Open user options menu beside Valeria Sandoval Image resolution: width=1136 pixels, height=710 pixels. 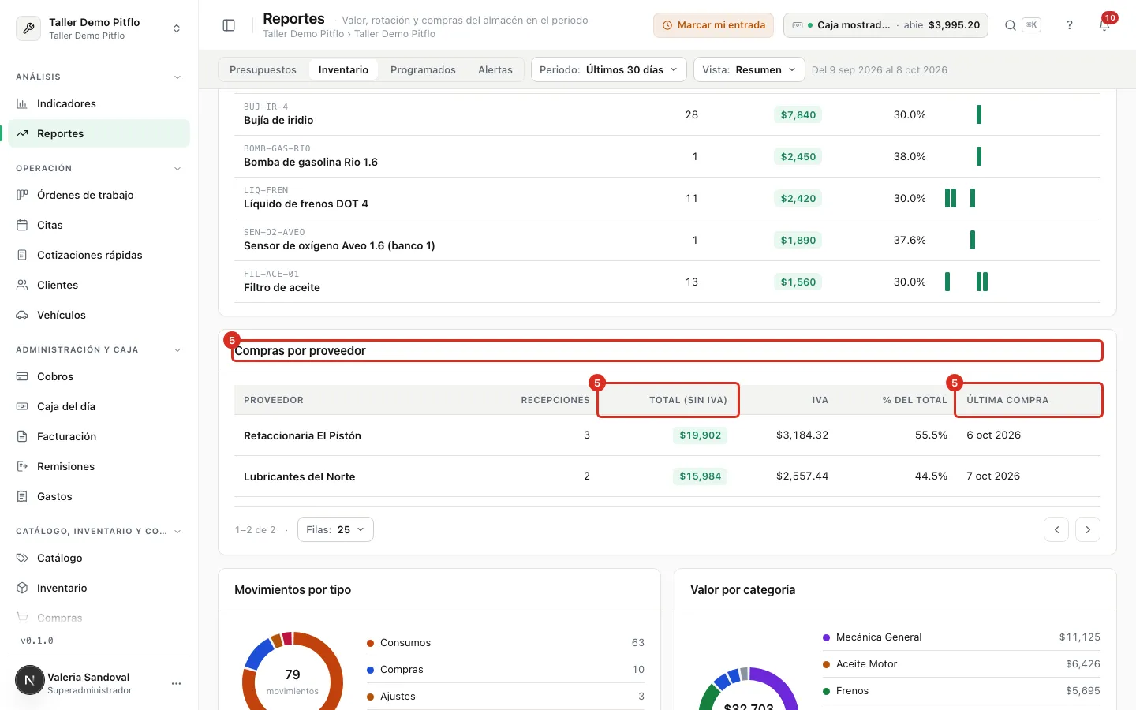click(176, 683)
